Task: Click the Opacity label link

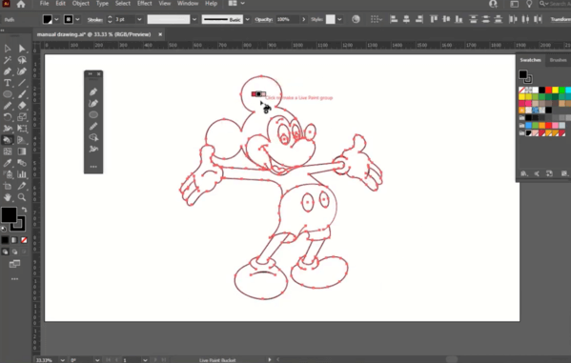Action: coord(264,20)
